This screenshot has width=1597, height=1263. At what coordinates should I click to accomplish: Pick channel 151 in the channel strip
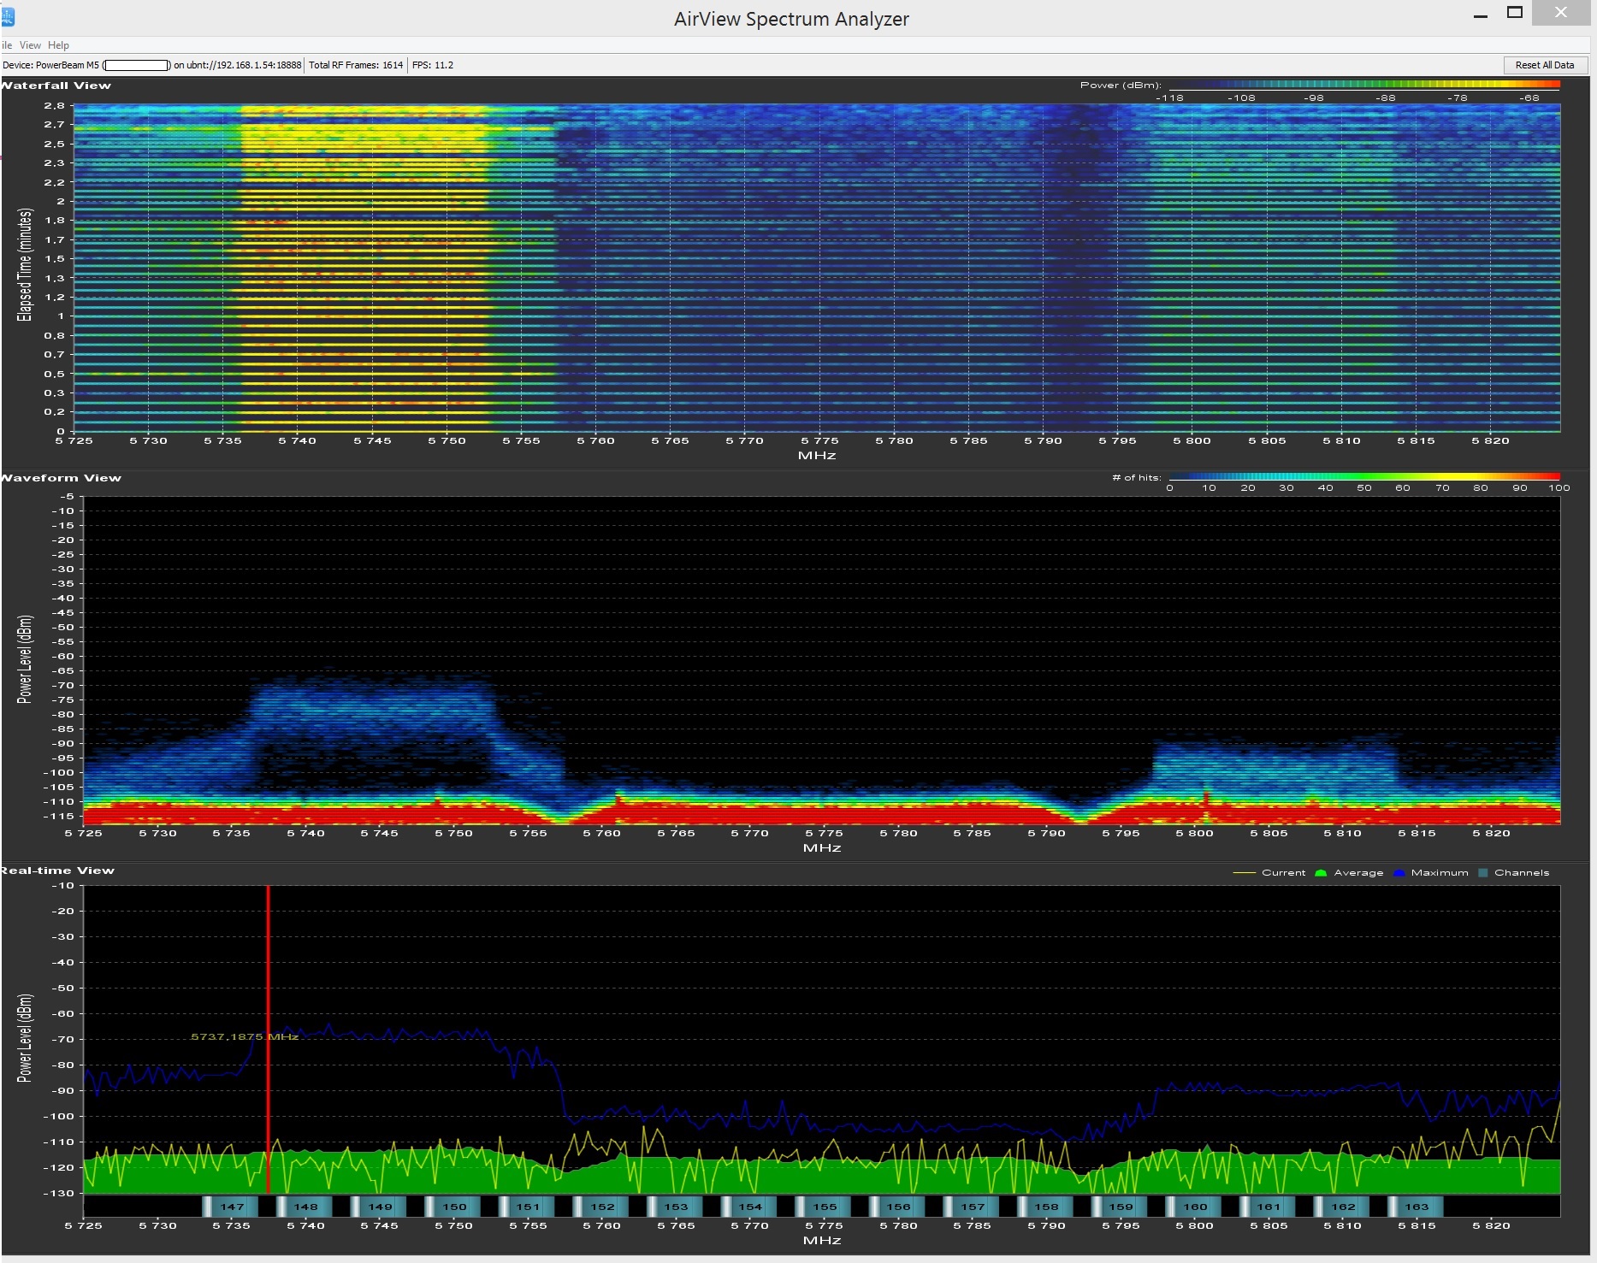[x=527, y=1207]
